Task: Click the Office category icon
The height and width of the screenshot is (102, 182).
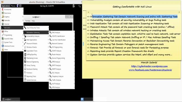Action: (3, 31)
